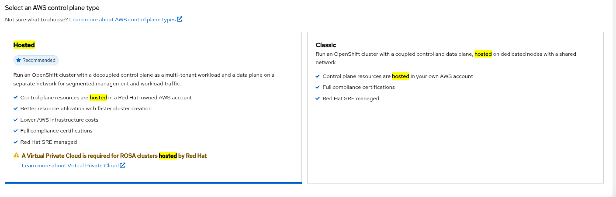Image resolution: width=616 pixels, height=197 pixels.
Task: Click the checkmark beside Lower AWS infrastructure costs
Action: 16,120
